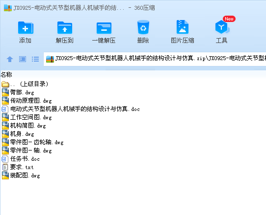Open the 工具 (Tools) icon marked New
Screen dimensions: 266x215
click(x=222, y=27)
